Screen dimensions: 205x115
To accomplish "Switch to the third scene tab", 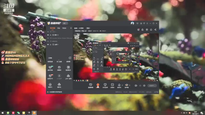I will [x=64, y=28].
